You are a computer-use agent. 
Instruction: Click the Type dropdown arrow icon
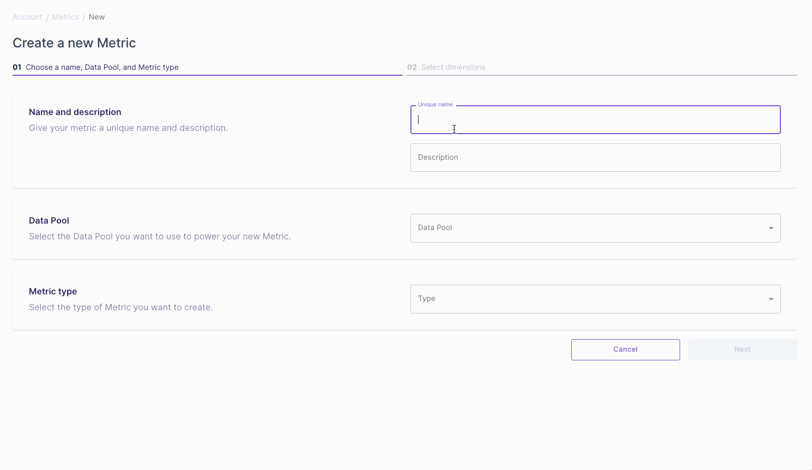pyautogui.click(x=771, y=299)
